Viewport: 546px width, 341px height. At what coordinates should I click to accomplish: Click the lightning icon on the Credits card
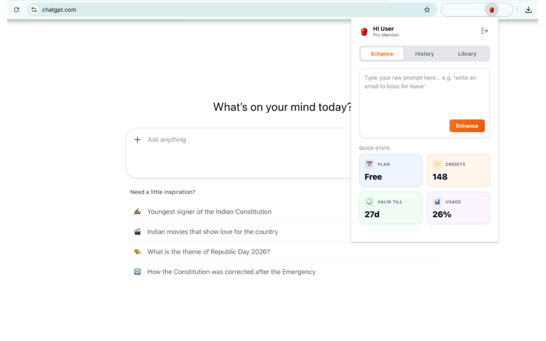(x=437, y=164)
